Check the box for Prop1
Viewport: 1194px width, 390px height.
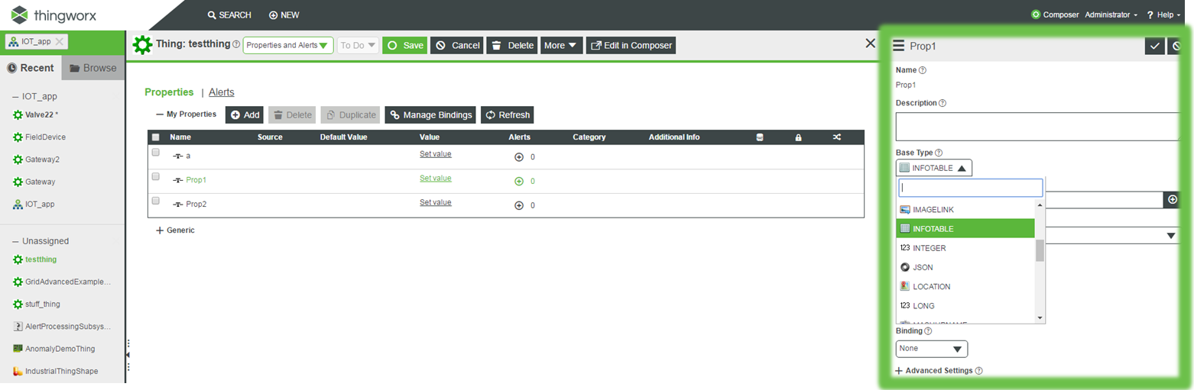coord(156,176)
